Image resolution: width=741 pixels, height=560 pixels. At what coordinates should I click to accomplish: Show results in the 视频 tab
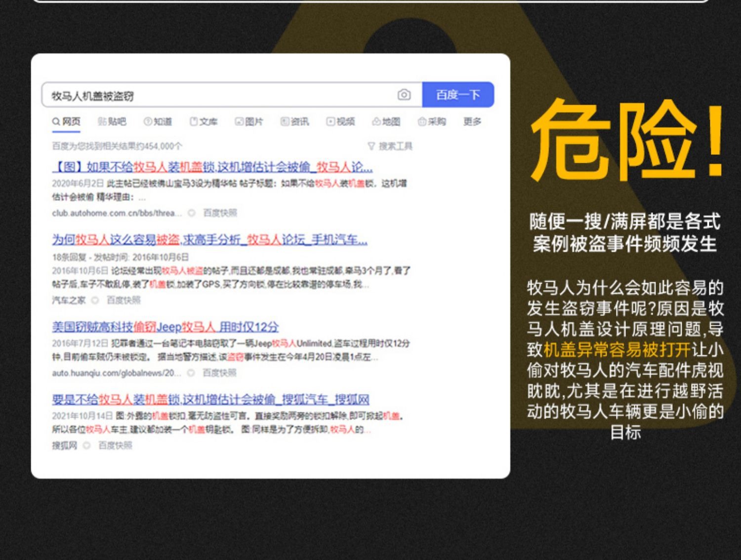point(340,121)
